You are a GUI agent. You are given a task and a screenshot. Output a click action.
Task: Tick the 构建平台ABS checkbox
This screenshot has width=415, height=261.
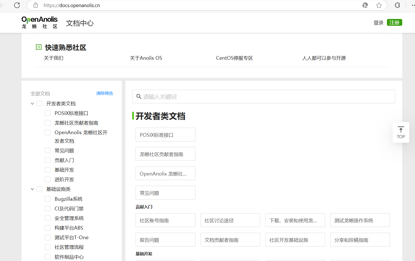[x=48, y=228]
